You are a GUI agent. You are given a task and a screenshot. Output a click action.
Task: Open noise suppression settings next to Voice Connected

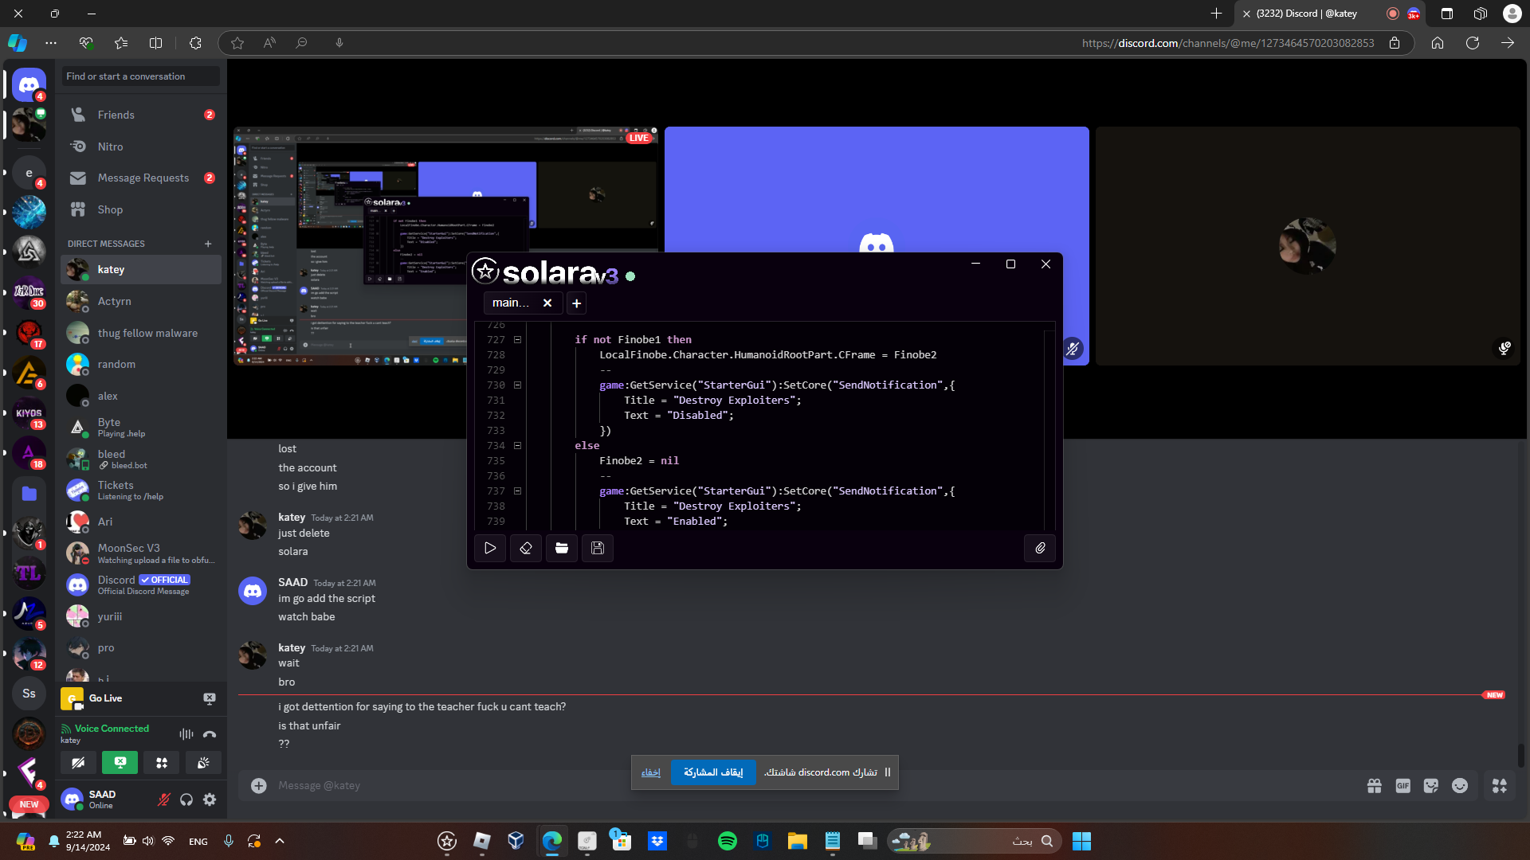pos(186,734)
